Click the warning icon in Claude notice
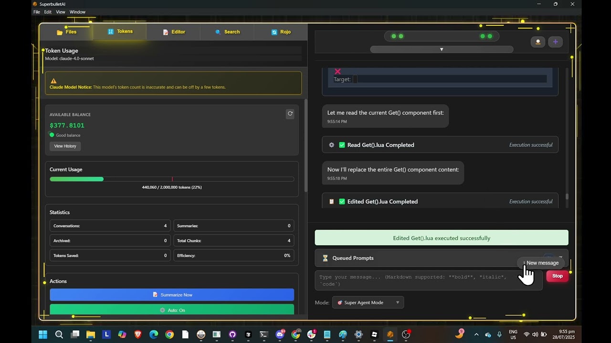This screenshot has width=611, height=343. click(x=53, y=81)
